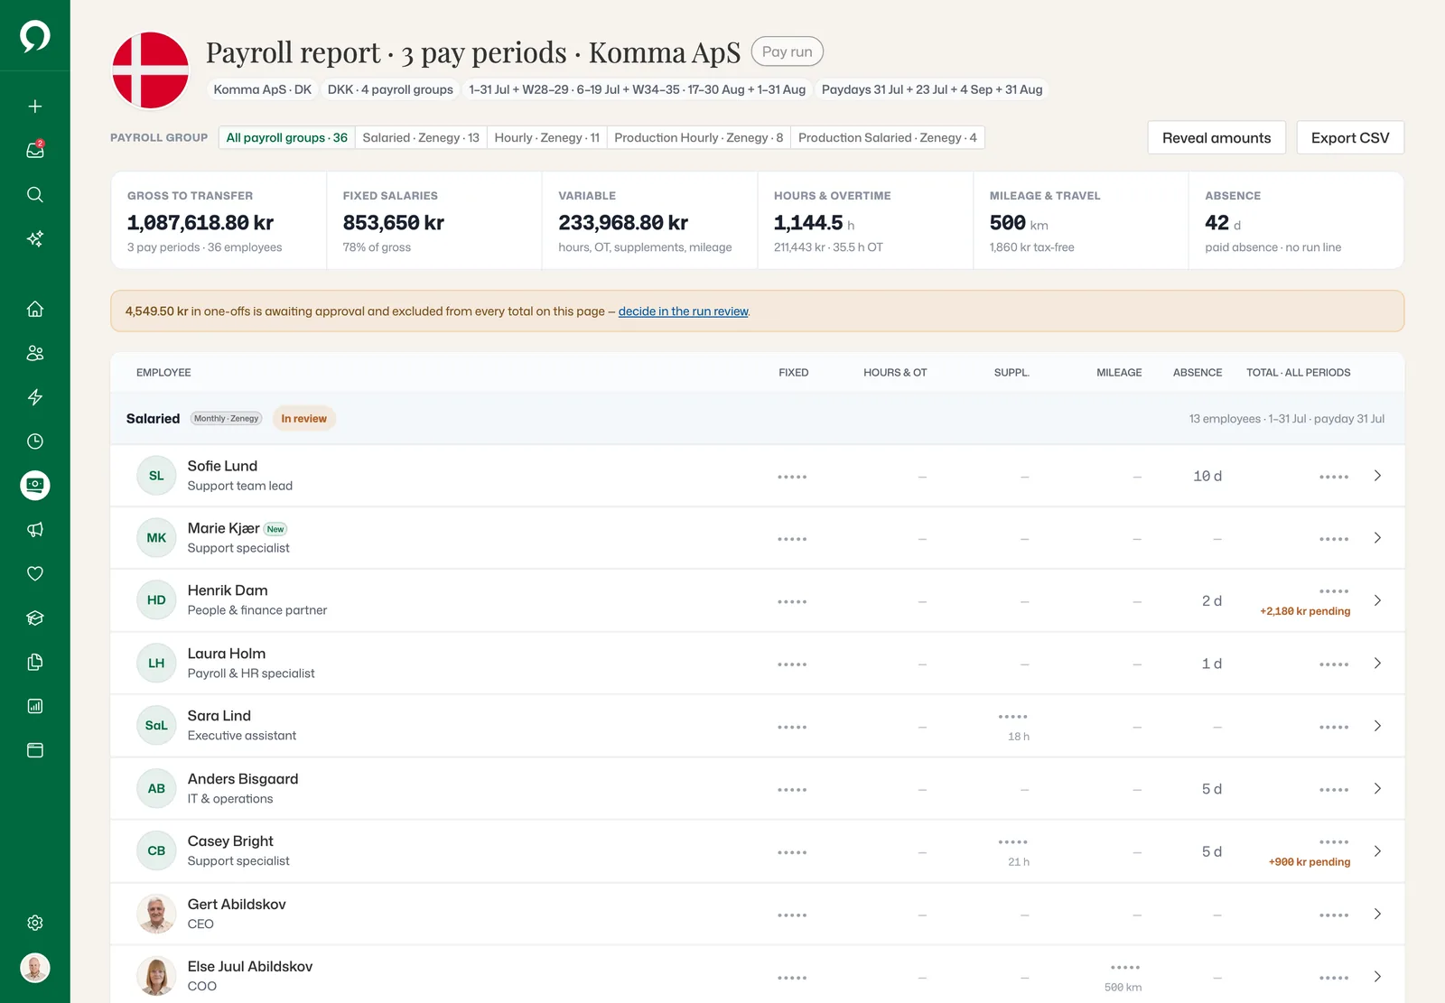Open the megaphone announcements icon
The width and height of the screenshot is (1445, 1003).
(x=35, y=530)
